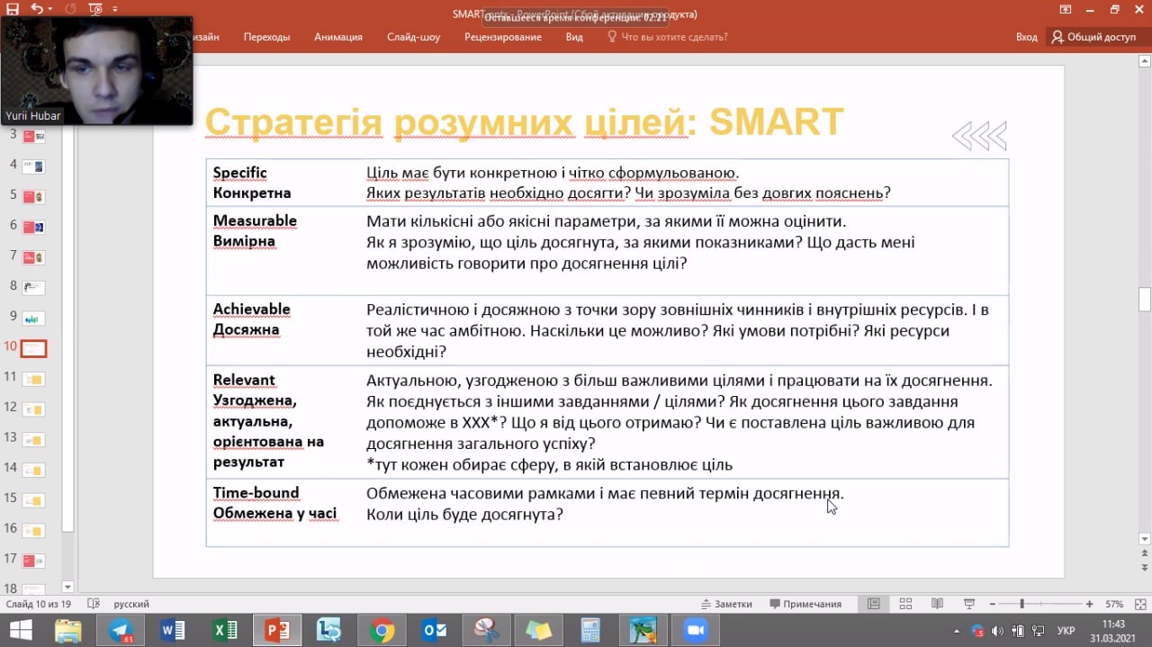The height and width of the screenshot is (647, 1152).
Task: Click the 'Specific Конкретна' table cell
Action: [x=283, y=183]
